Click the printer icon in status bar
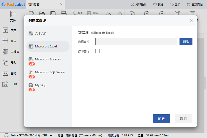Image resolution: width=207 pixels, height=138 pixels. [x=6, y=135]
